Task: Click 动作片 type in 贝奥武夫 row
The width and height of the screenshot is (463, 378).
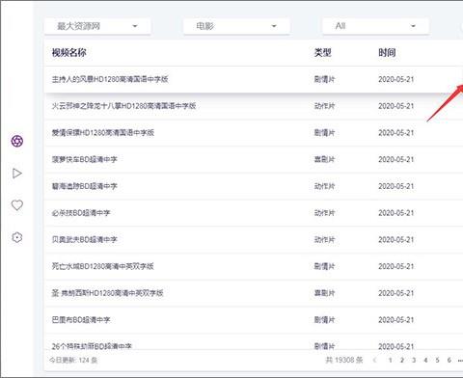Action: [324, 239]
